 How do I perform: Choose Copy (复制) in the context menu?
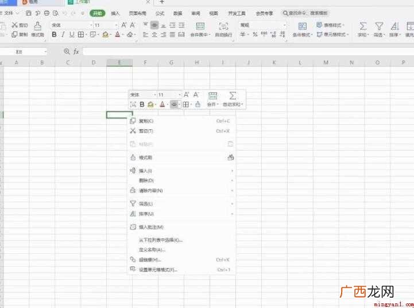(181, 121)
